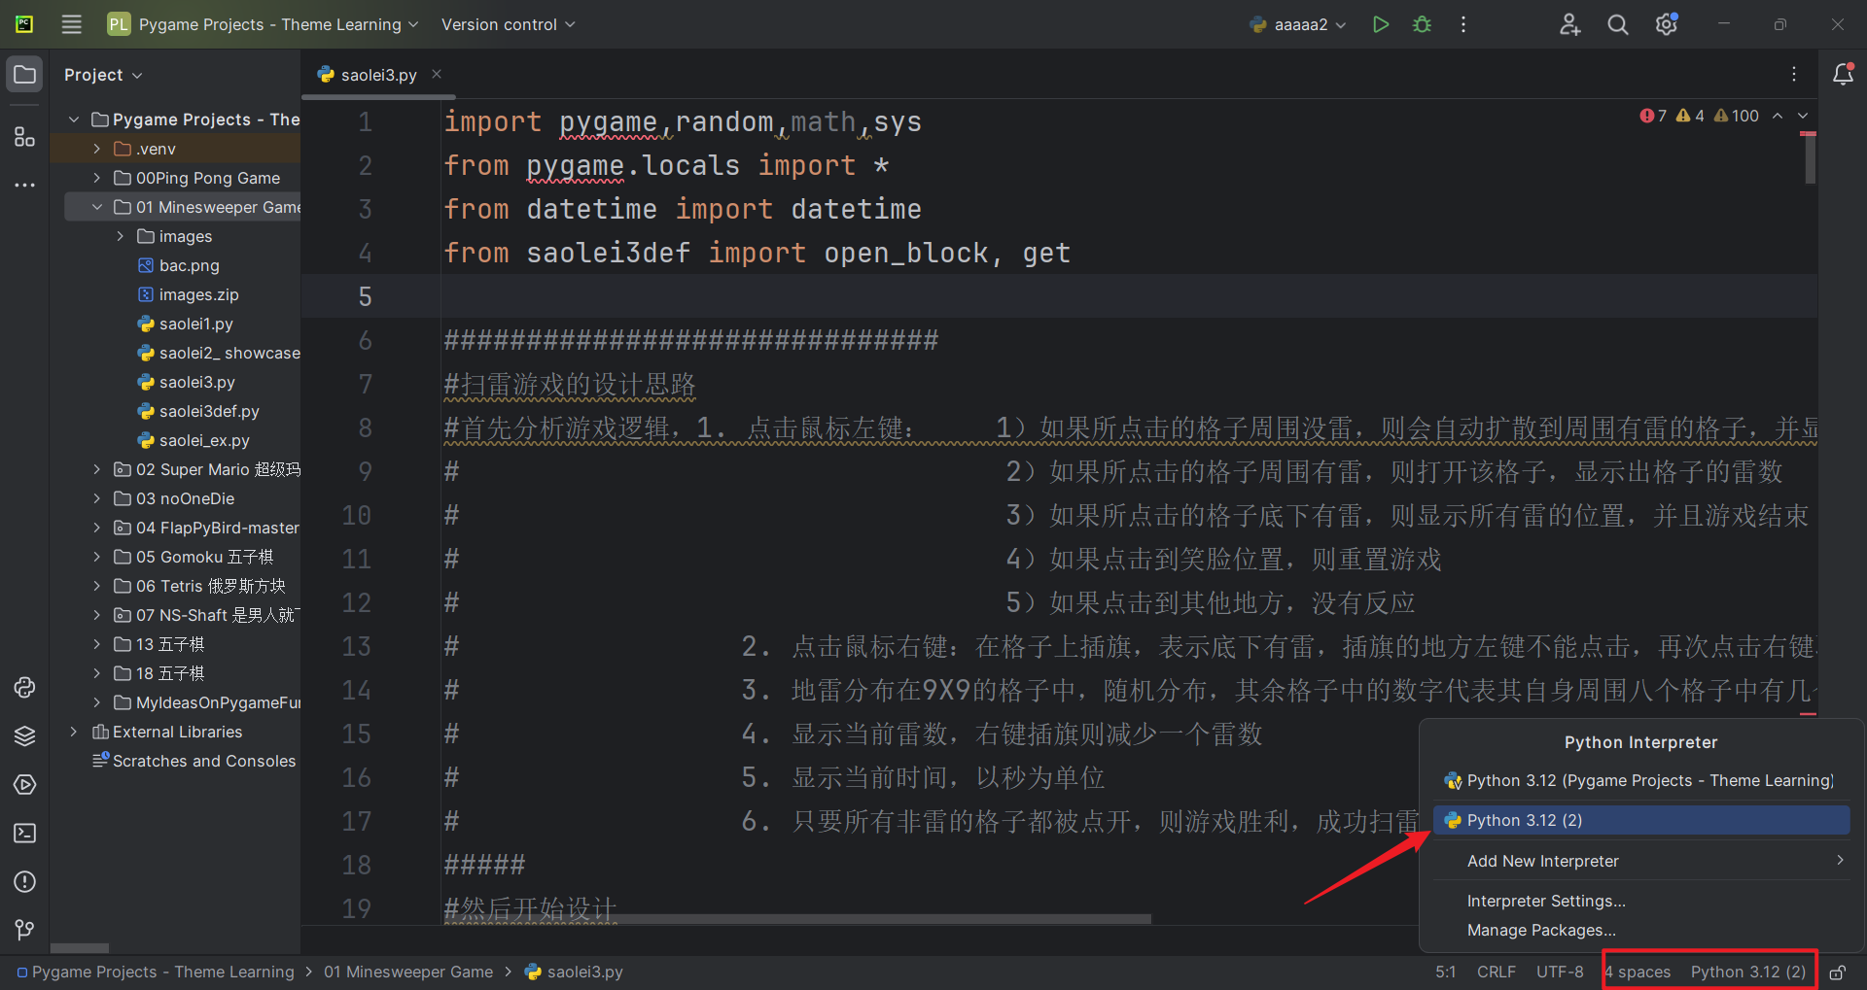
Task: Collapse the 01 Minesweeper Game folder
Action: [96, 207]
